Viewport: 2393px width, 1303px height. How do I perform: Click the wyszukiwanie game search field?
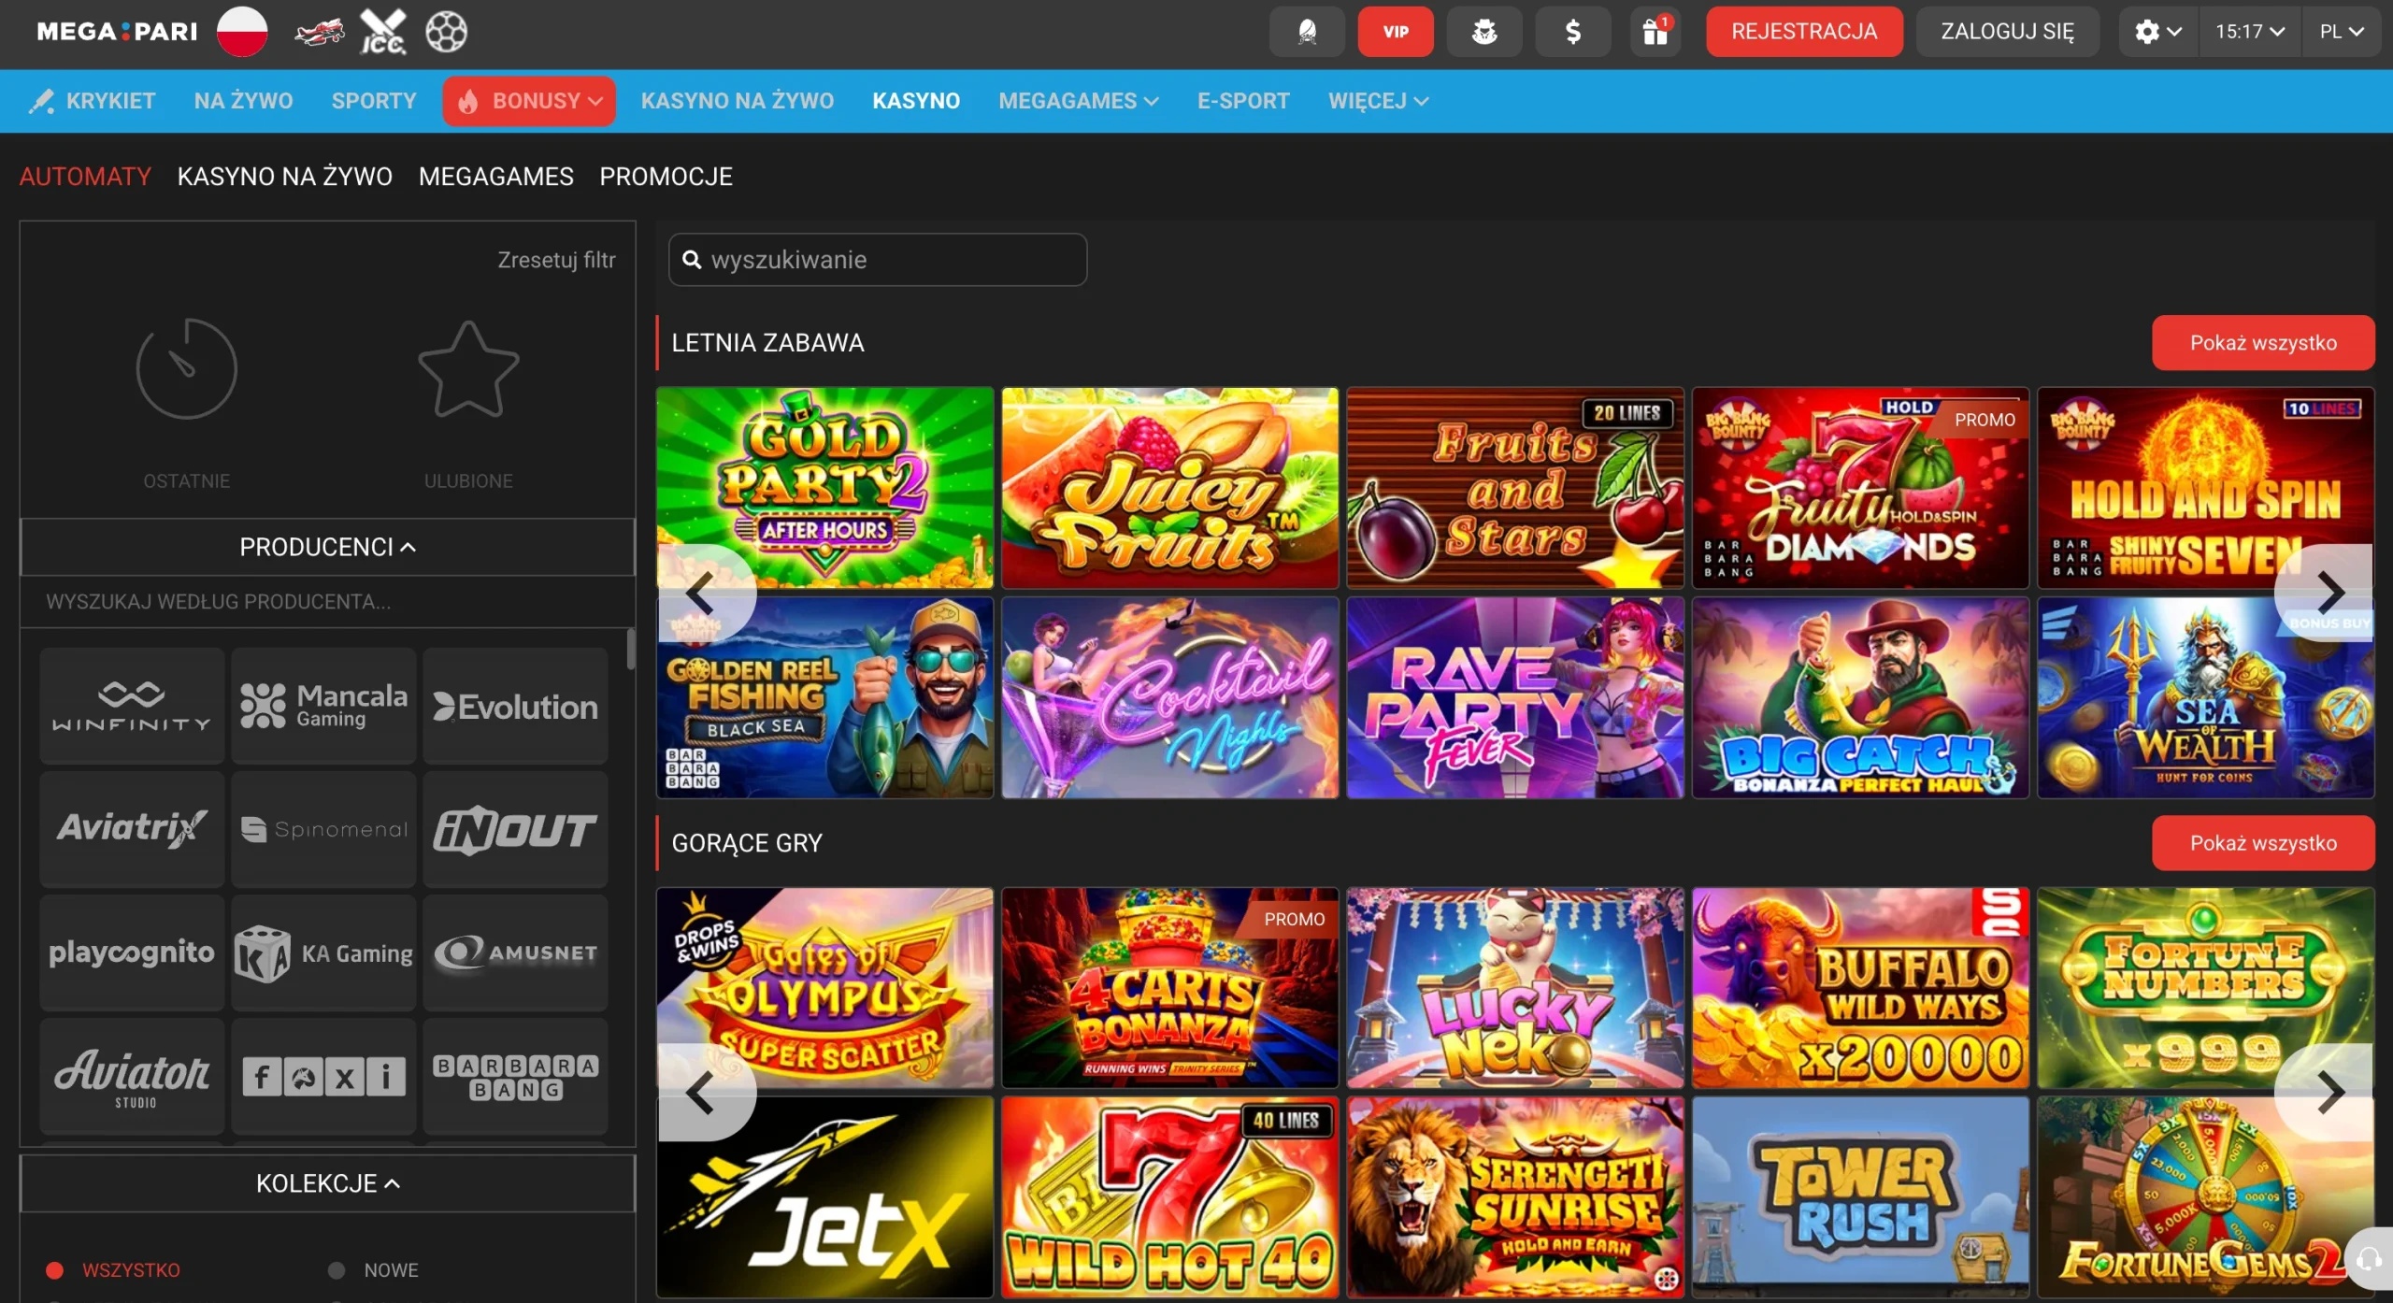point(878,260)
